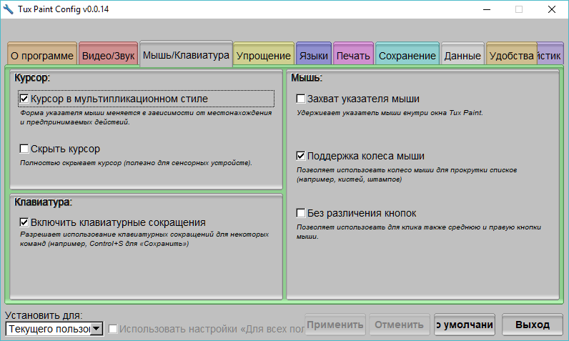Switch to the Удобства tab
Screen dimensions: 569x341
pyautogui.click(x=511, y=54)
